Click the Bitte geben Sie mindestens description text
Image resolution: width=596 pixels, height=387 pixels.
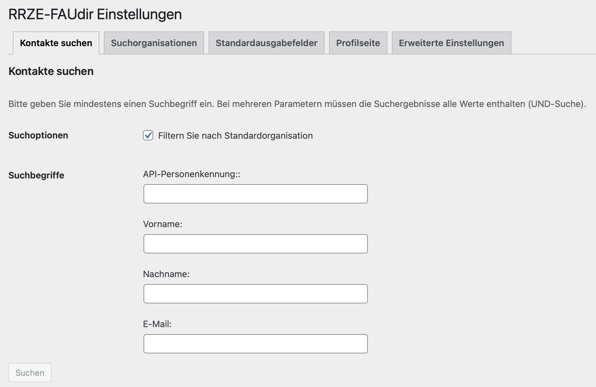(x=297, y=104)
